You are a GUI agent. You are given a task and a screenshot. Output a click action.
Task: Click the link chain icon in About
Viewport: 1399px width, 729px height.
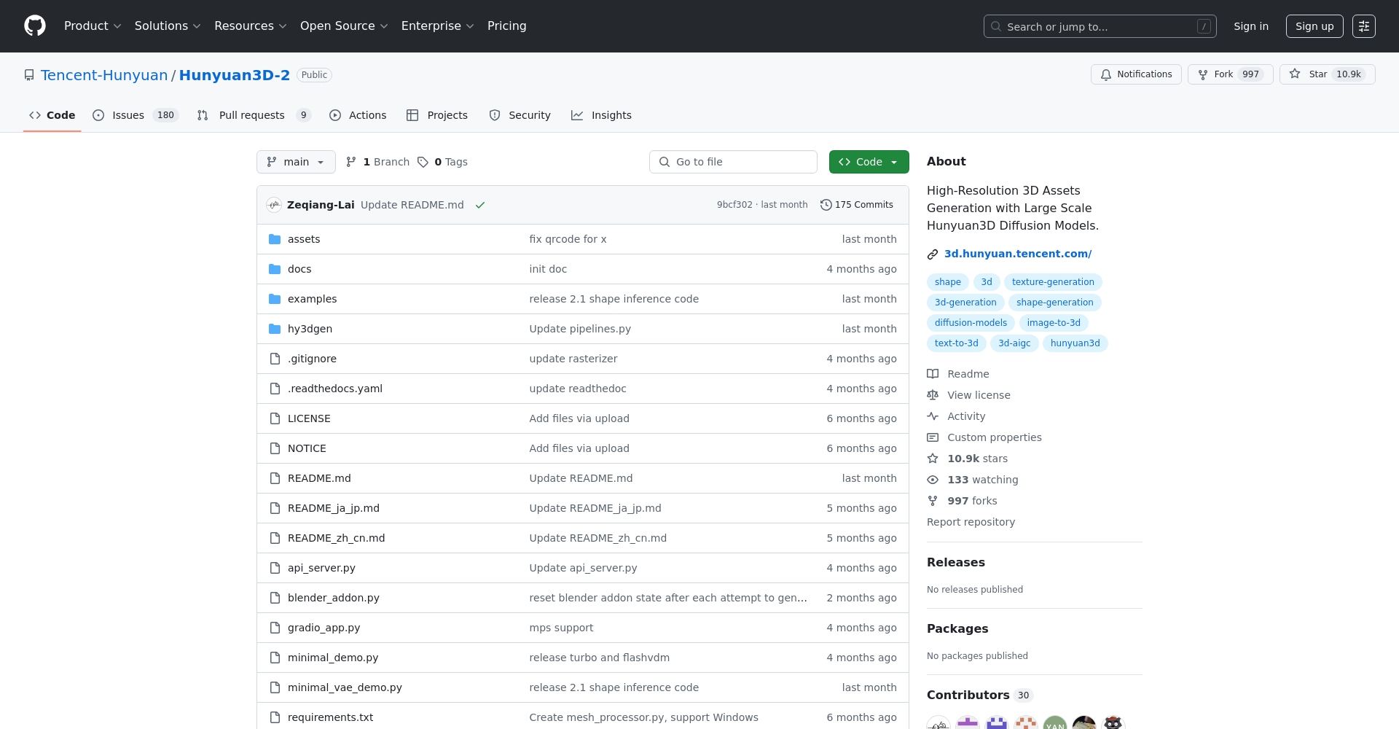(933, 254)
